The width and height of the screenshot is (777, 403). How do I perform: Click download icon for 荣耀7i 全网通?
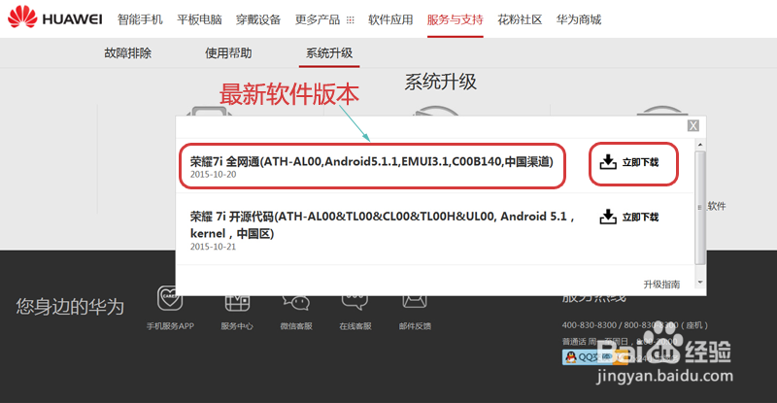608,161
